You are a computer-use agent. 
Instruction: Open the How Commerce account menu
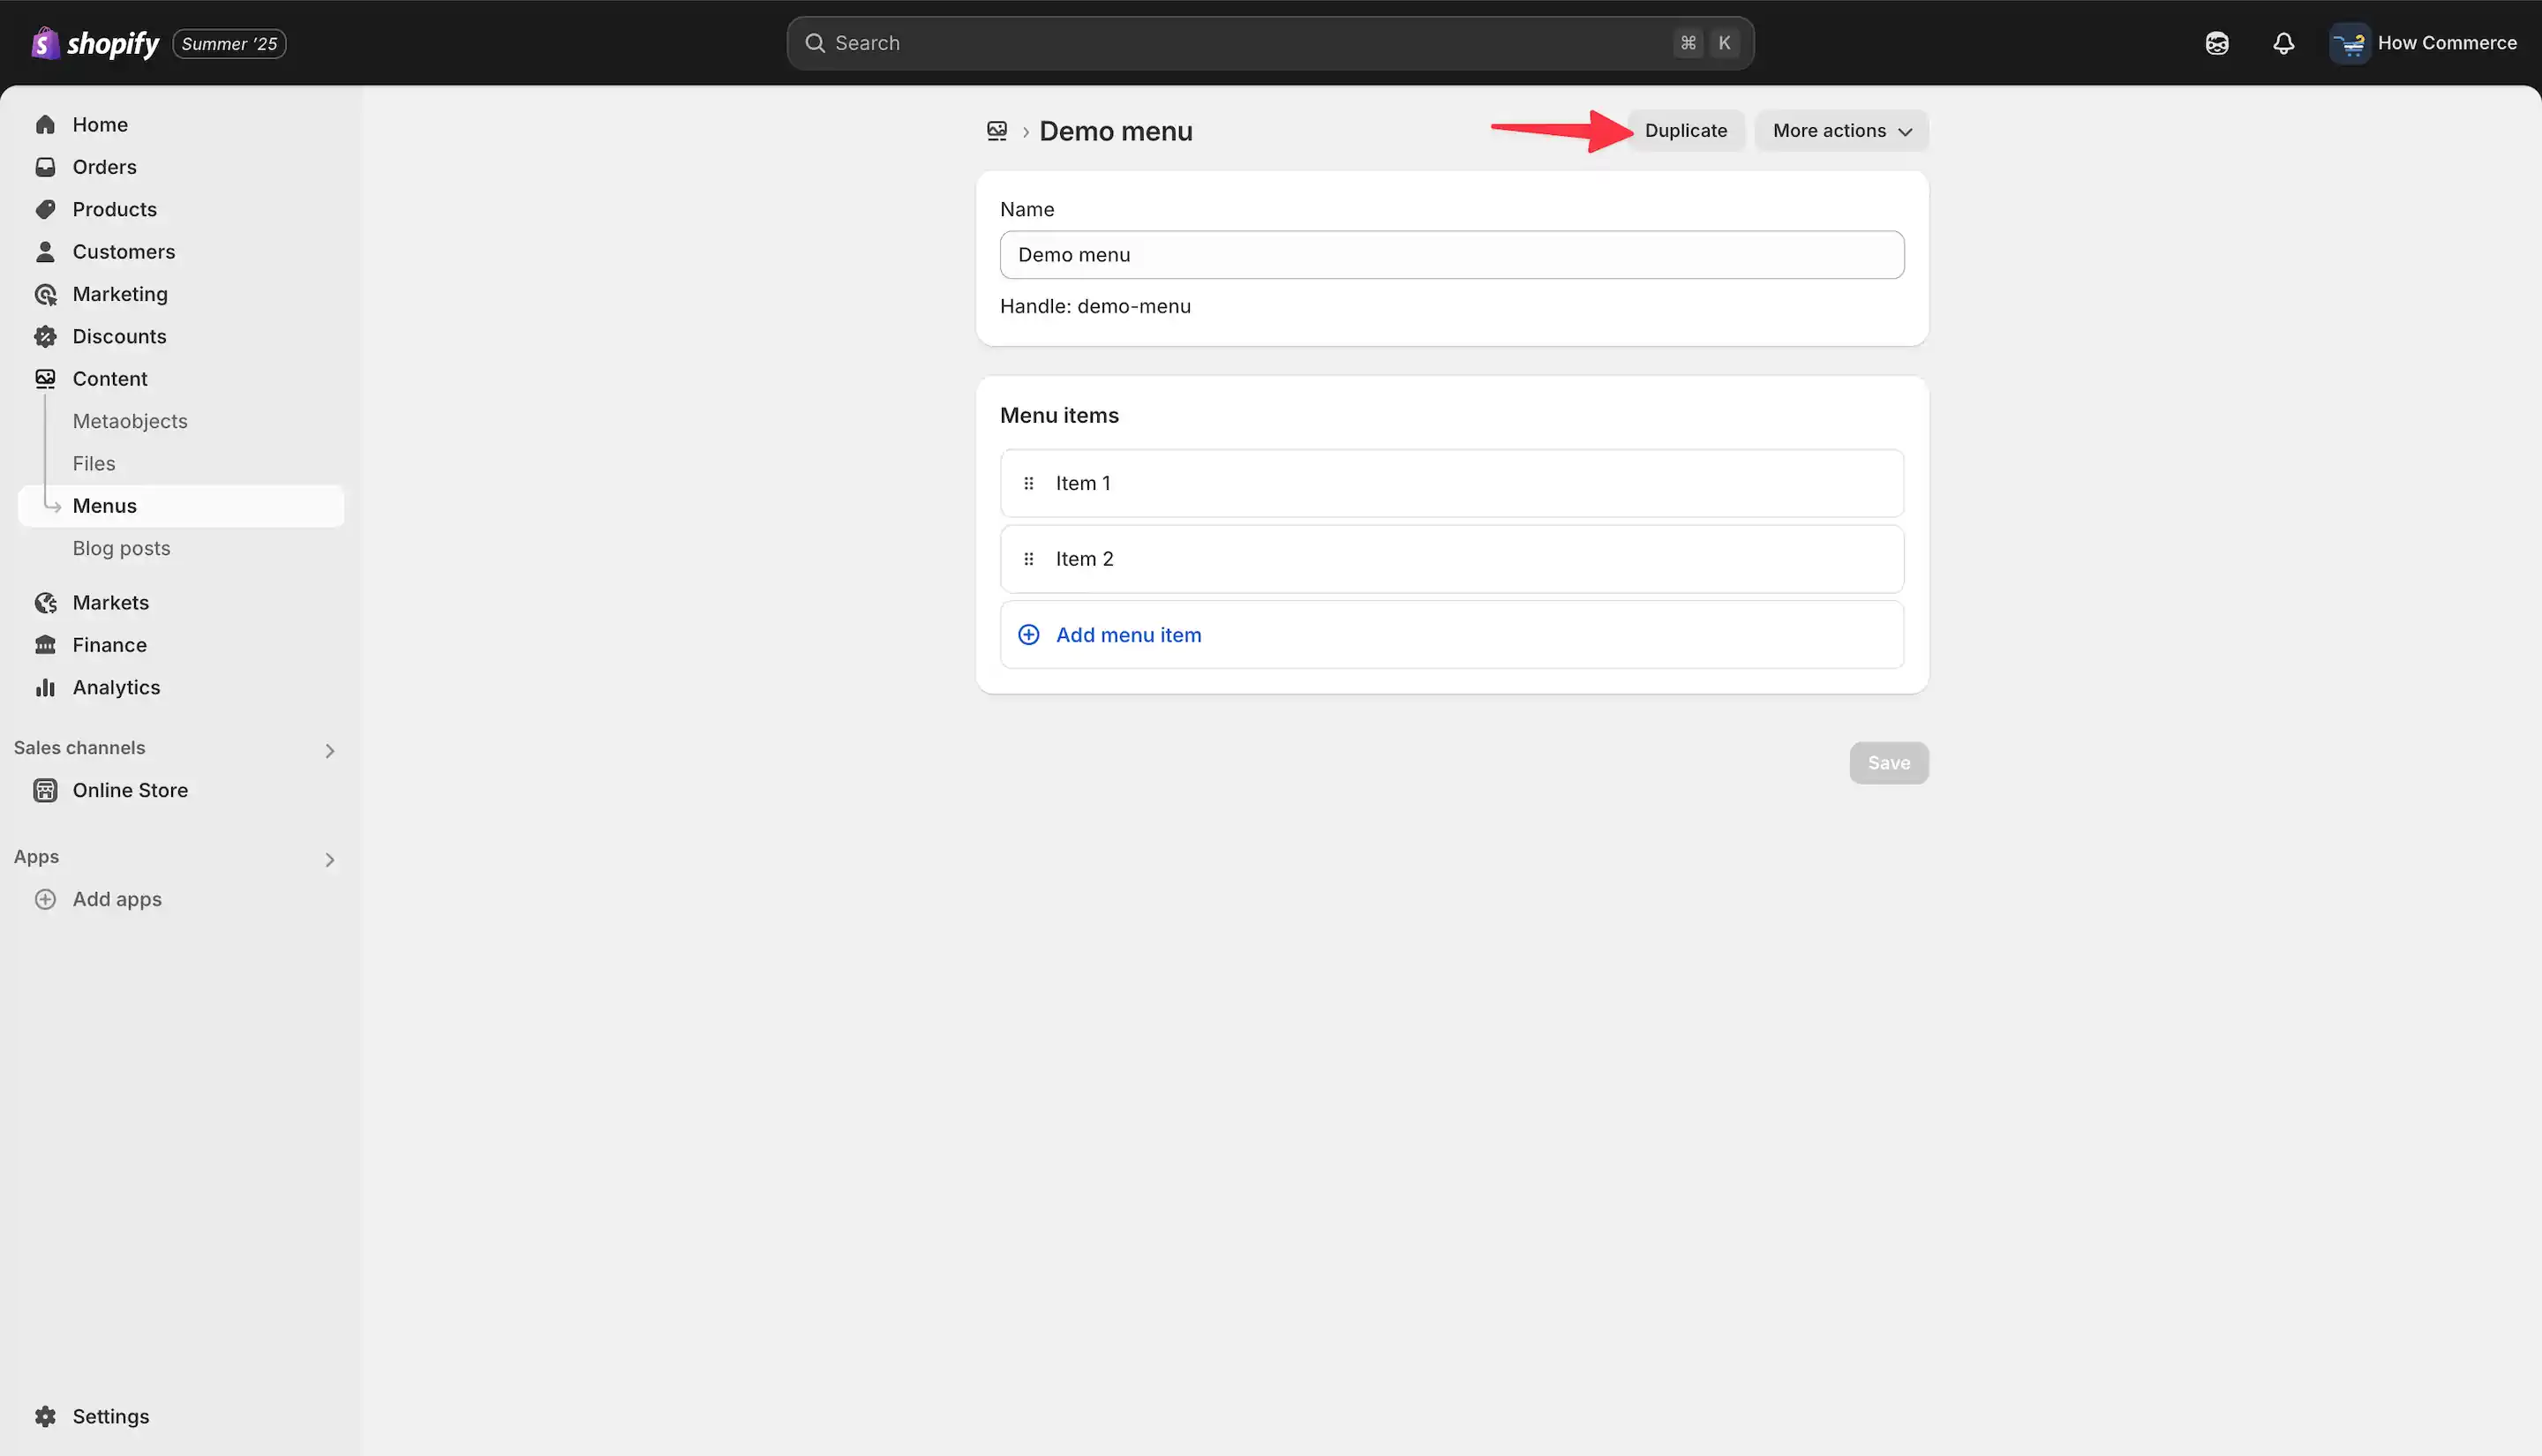tap(2424, 43)
